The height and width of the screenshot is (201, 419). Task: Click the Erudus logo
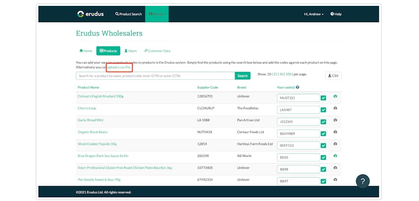click(90, 14)
